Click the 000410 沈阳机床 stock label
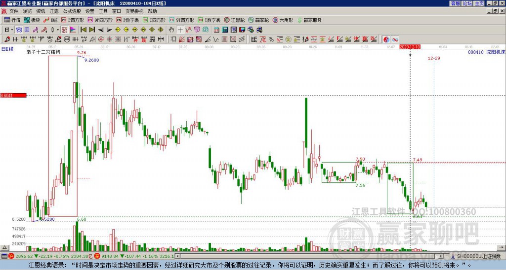Image resolution: width=506 pixels, height=270 pixels. [486, 52]
